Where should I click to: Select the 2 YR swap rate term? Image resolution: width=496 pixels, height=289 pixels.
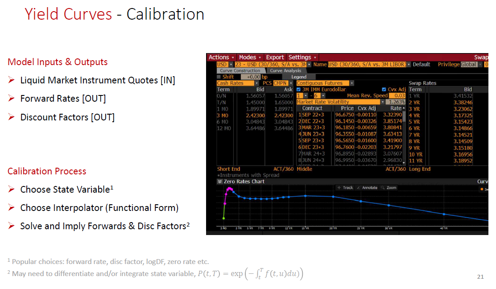[x=414, y=103]
